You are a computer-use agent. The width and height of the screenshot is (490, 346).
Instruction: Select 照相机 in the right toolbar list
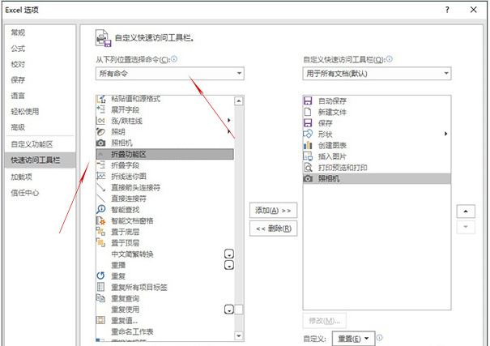click(377, 178)
